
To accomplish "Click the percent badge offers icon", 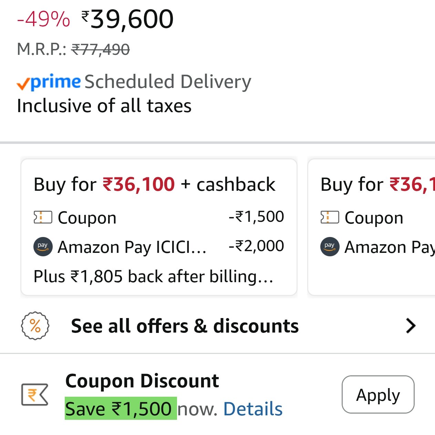I will click(x=35, y=326).
